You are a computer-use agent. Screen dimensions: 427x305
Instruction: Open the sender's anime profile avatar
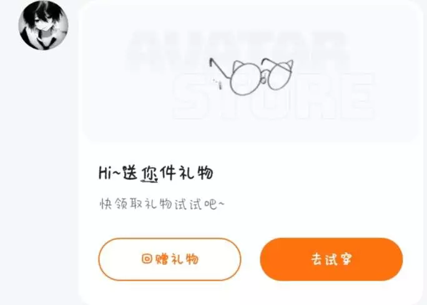pyautogui.click(x=43, y=26)
